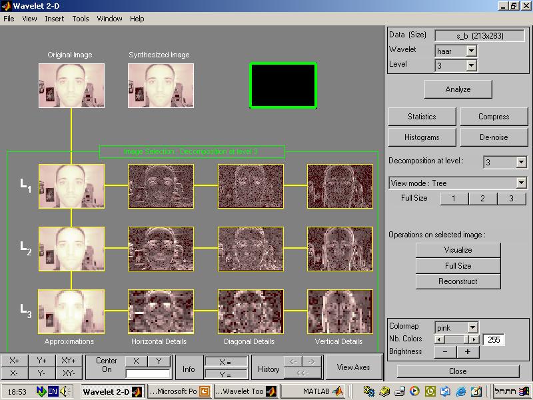Open the Insert menu
Viewport: 533px width, 400px height.
click(x=55, y=19)
